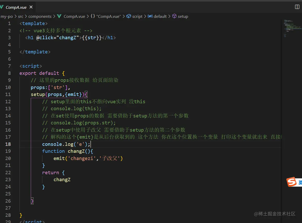Click the '// console.log(this);' comment
302x223 pixels.
(72, 109)
